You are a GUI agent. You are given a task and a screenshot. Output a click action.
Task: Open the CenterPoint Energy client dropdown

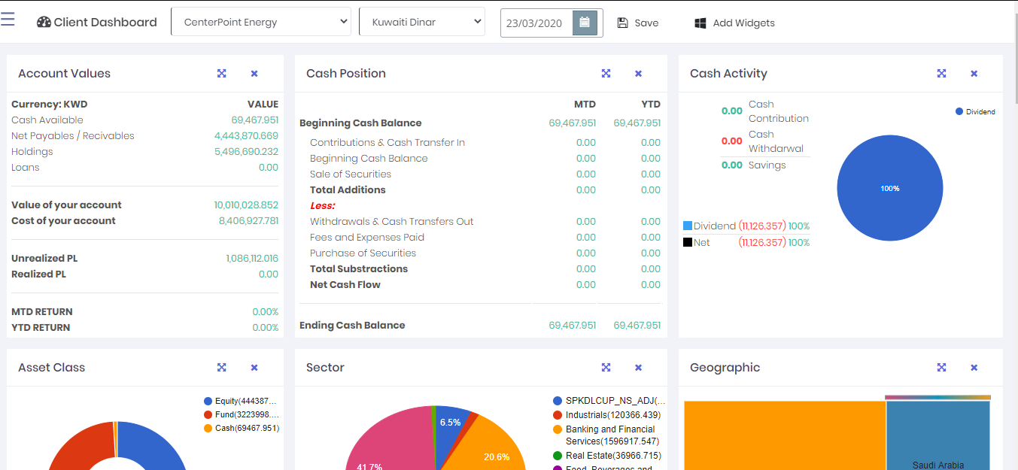click(x=261, y=22)
